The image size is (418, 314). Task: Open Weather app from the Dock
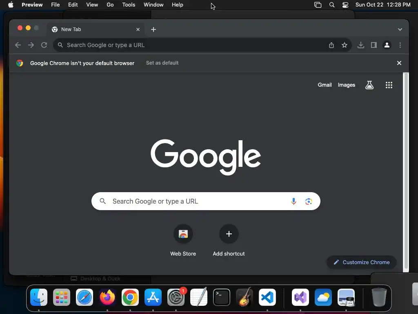[323, 297]
